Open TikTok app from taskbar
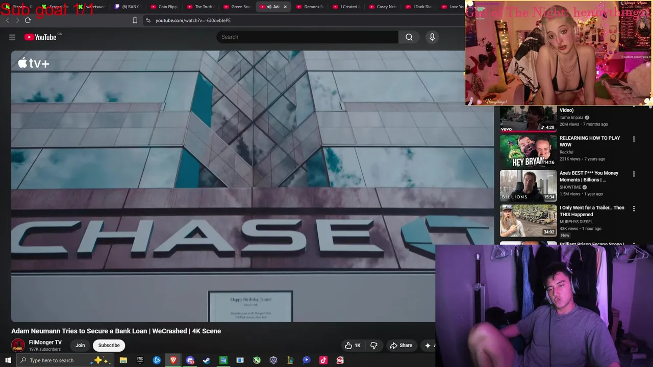 point(323,360)
